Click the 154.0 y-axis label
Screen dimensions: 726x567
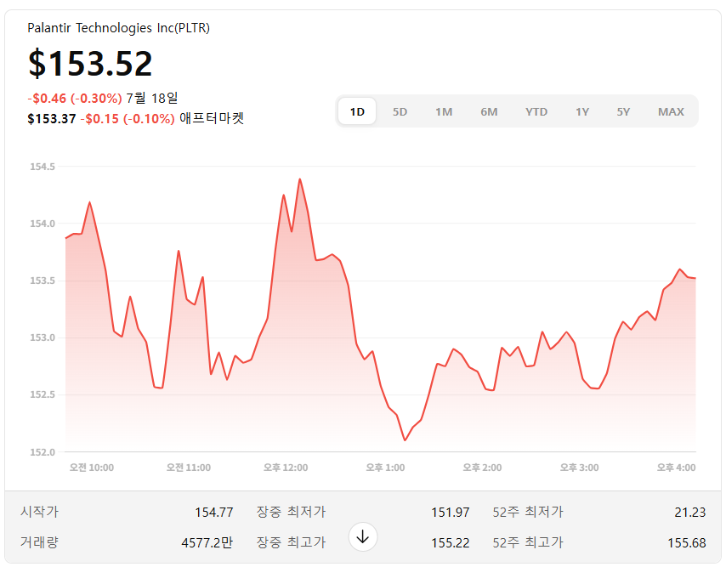[x=43, y=224]
